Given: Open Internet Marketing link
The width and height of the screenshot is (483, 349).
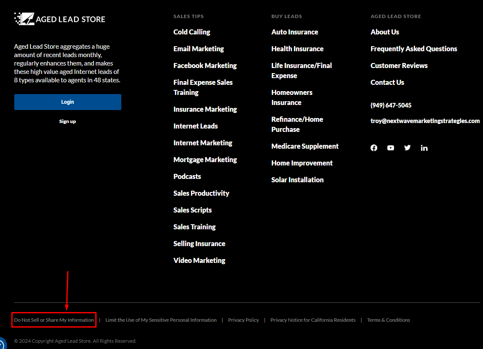Looking at the screenshot, I should [203, 143].
